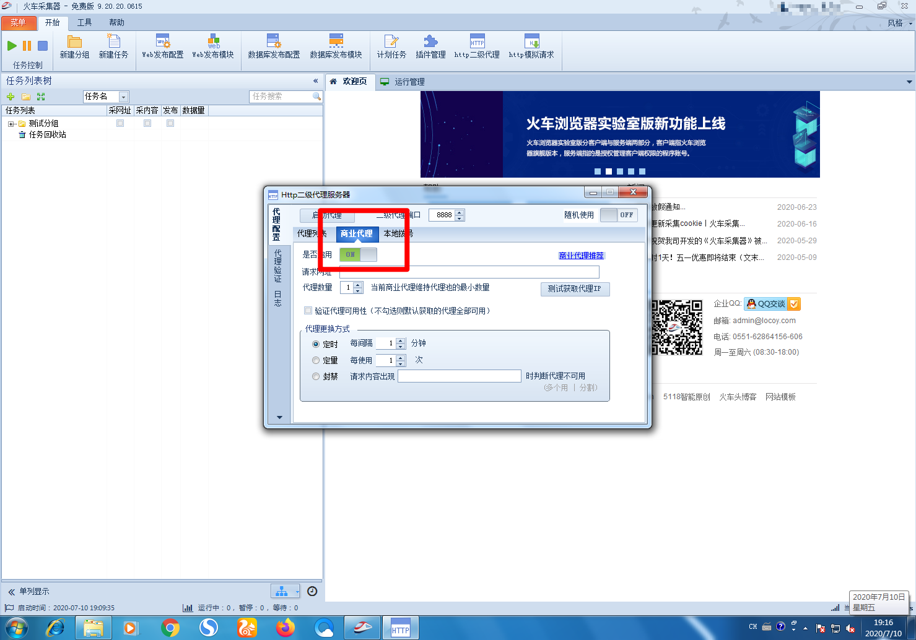Image resolution: width=916 pixels, height=640 pixels.
Task: Open the 网站模板 link
Action: (780, 397)
